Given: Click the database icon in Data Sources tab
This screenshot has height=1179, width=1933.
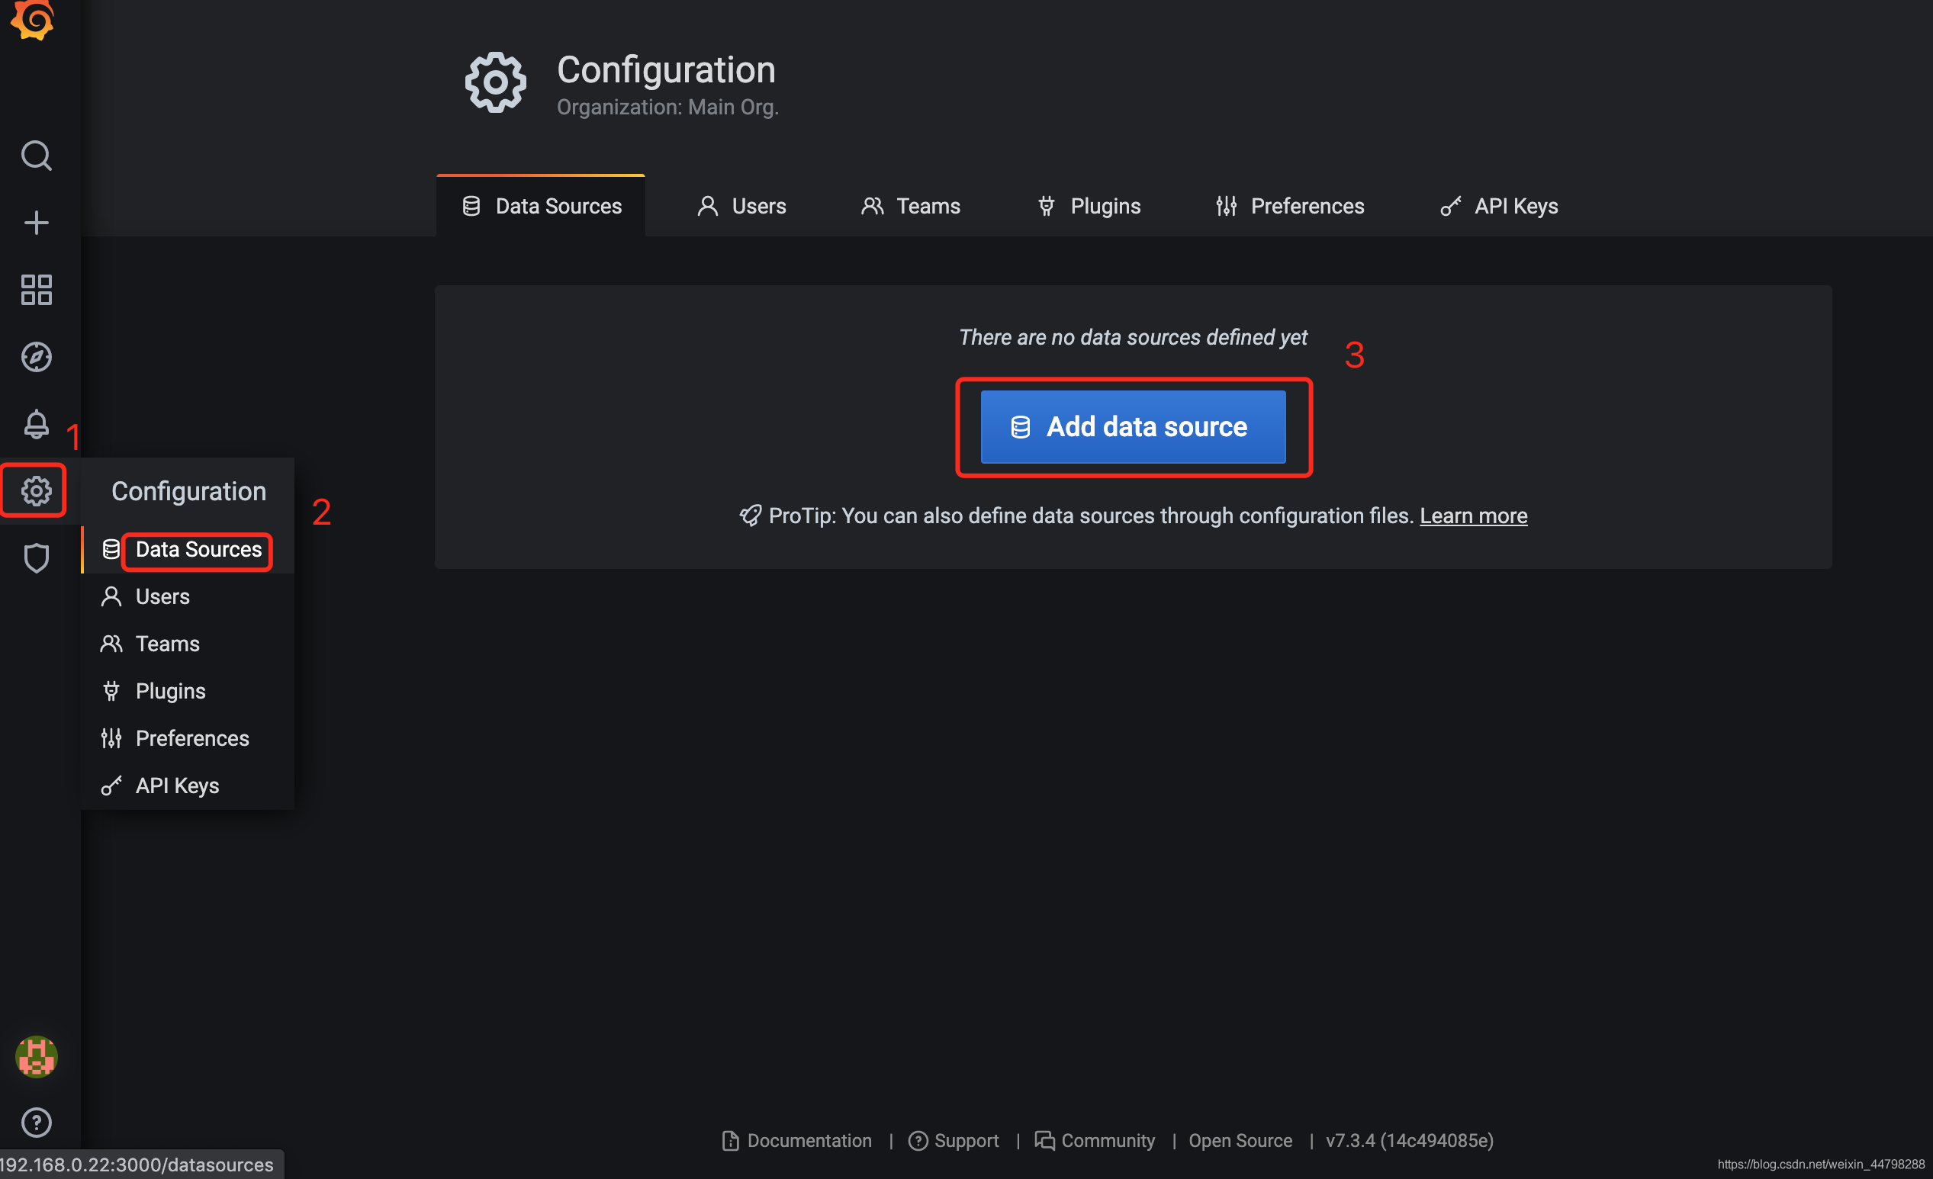Looking at the screenshot, I should point(471,207).
